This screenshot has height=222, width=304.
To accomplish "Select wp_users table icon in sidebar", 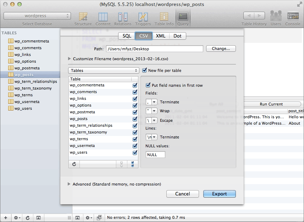I will [x=11, y=108].
